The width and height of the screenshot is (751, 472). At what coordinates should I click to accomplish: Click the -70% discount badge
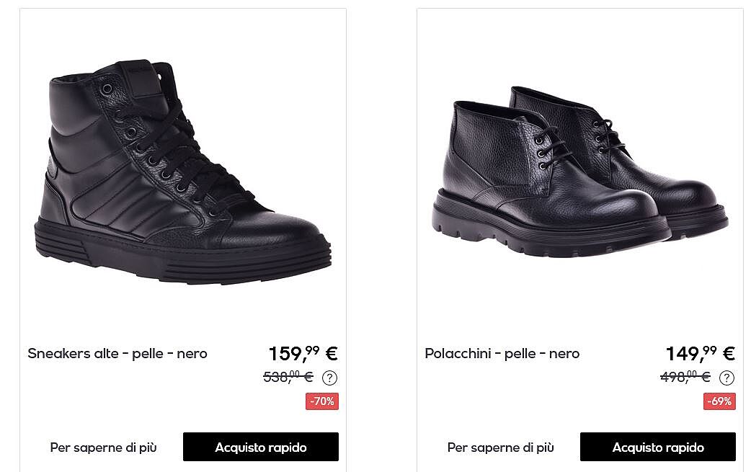[x=322, y=401]
